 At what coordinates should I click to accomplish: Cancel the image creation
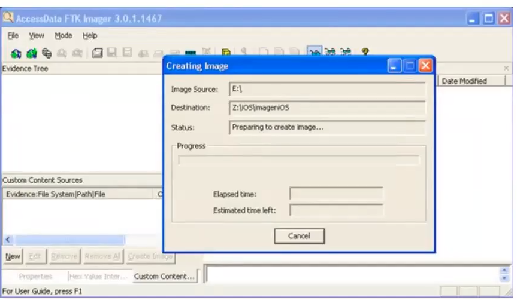299,236
